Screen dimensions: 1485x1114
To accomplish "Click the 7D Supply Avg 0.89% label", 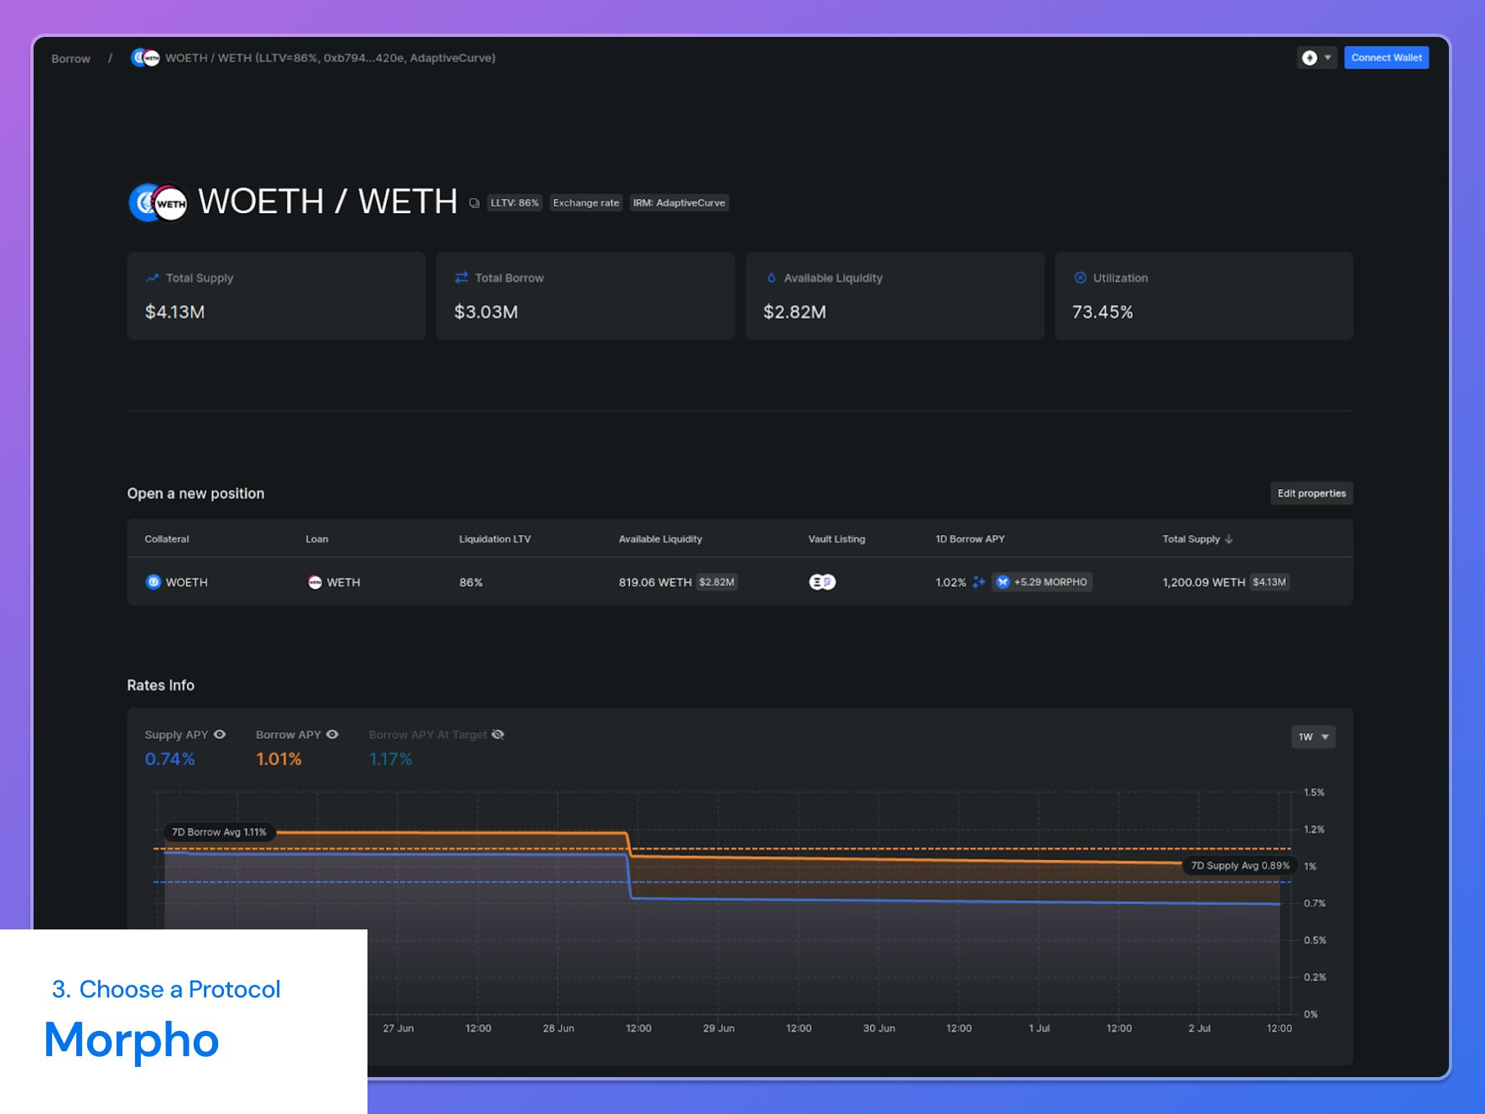I will (1240, 866).
